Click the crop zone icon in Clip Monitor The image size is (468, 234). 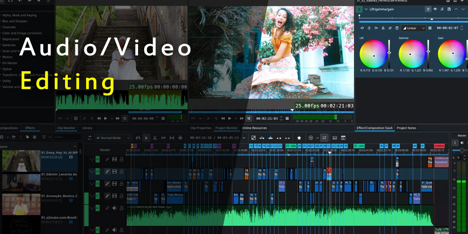coord(125,118)
